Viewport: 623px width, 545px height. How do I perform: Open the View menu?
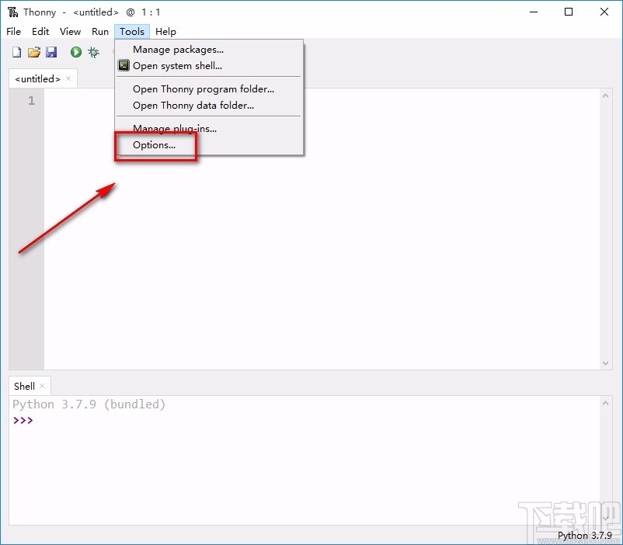coord(70,31)
